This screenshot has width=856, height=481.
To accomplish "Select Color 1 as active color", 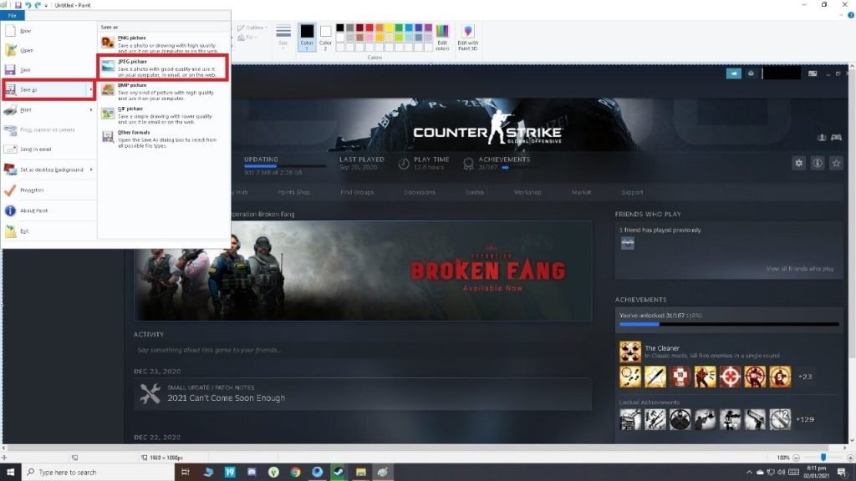I will pyautogui.click(x=307, y=37).
